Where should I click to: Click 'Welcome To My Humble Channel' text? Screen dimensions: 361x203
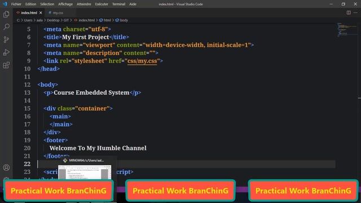98,148
